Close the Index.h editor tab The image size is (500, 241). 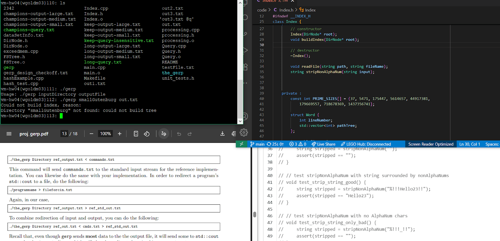(x=292, y=1)
